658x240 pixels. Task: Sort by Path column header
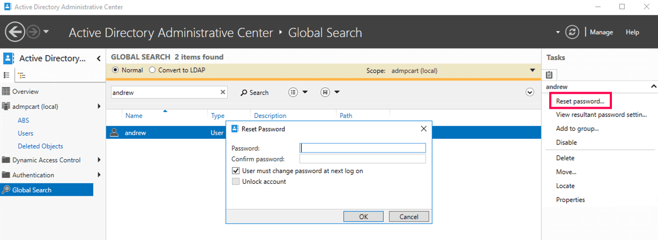coord(346,116)
